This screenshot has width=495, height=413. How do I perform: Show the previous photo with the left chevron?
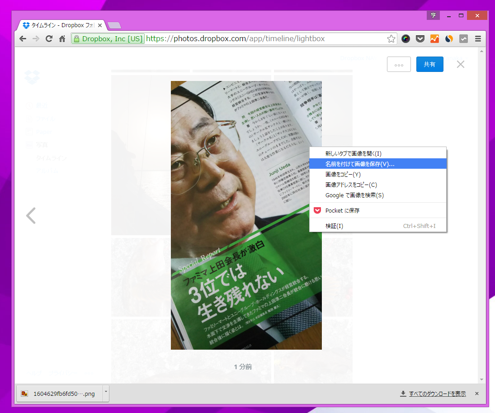(31, 216)
